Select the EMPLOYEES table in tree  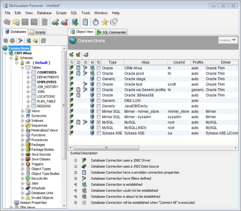[46, 82]
